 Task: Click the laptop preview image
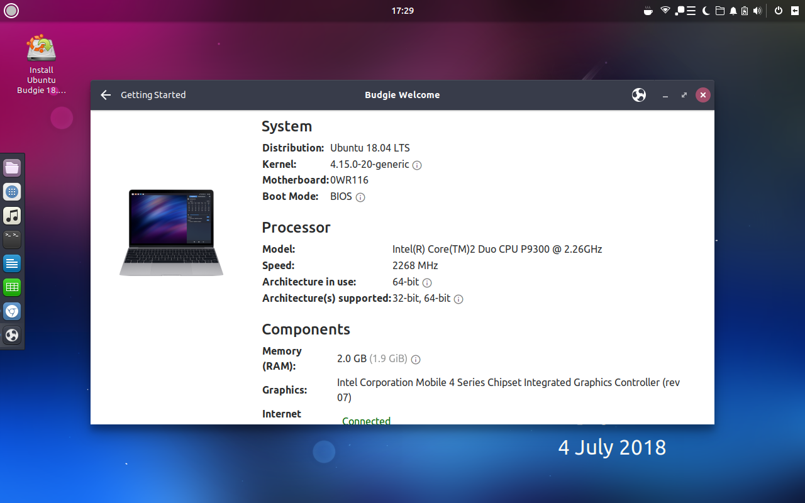[171, 233]
